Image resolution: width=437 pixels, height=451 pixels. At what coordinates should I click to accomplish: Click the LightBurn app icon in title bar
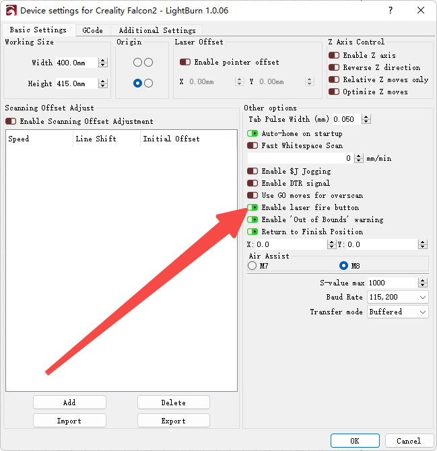[x=11, y=11]
